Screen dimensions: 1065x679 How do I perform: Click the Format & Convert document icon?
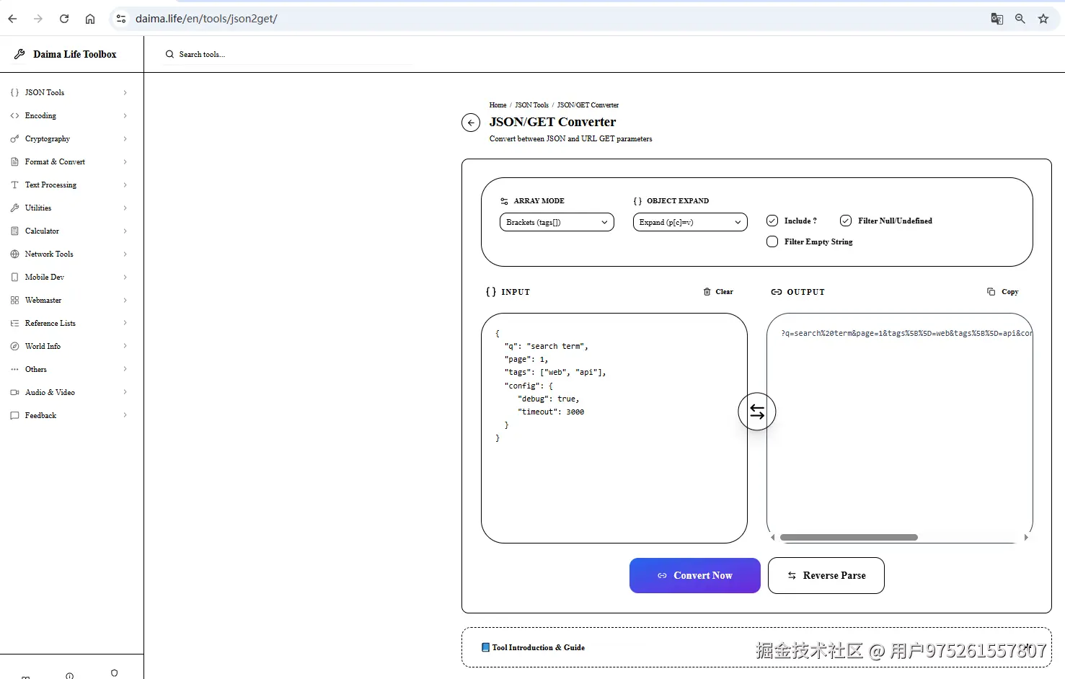coord(14,161)
